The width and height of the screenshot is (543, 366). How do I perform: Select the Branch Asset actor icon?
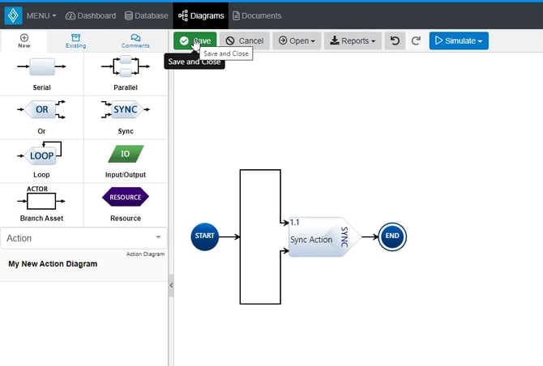(41, 198)
